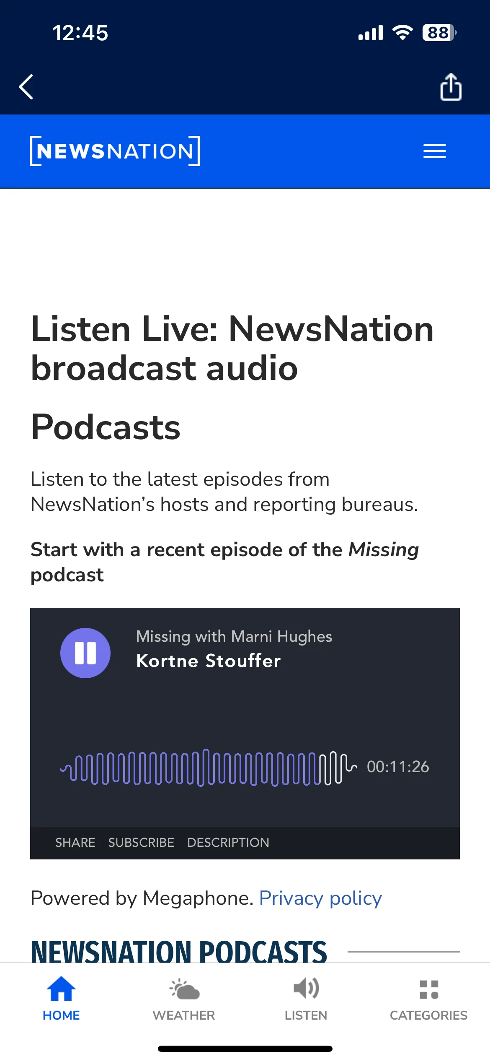
Task: Open the Privacy policy link
Action: coord(320,898)
